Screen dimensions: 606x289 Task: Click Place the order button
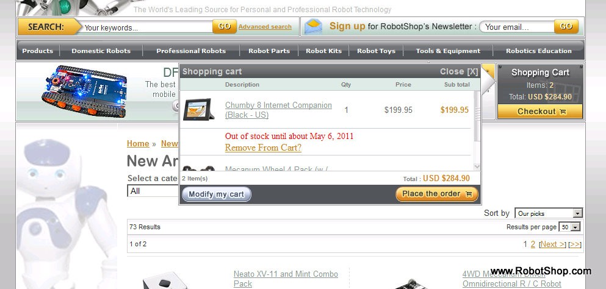click(x=437, y=194)
